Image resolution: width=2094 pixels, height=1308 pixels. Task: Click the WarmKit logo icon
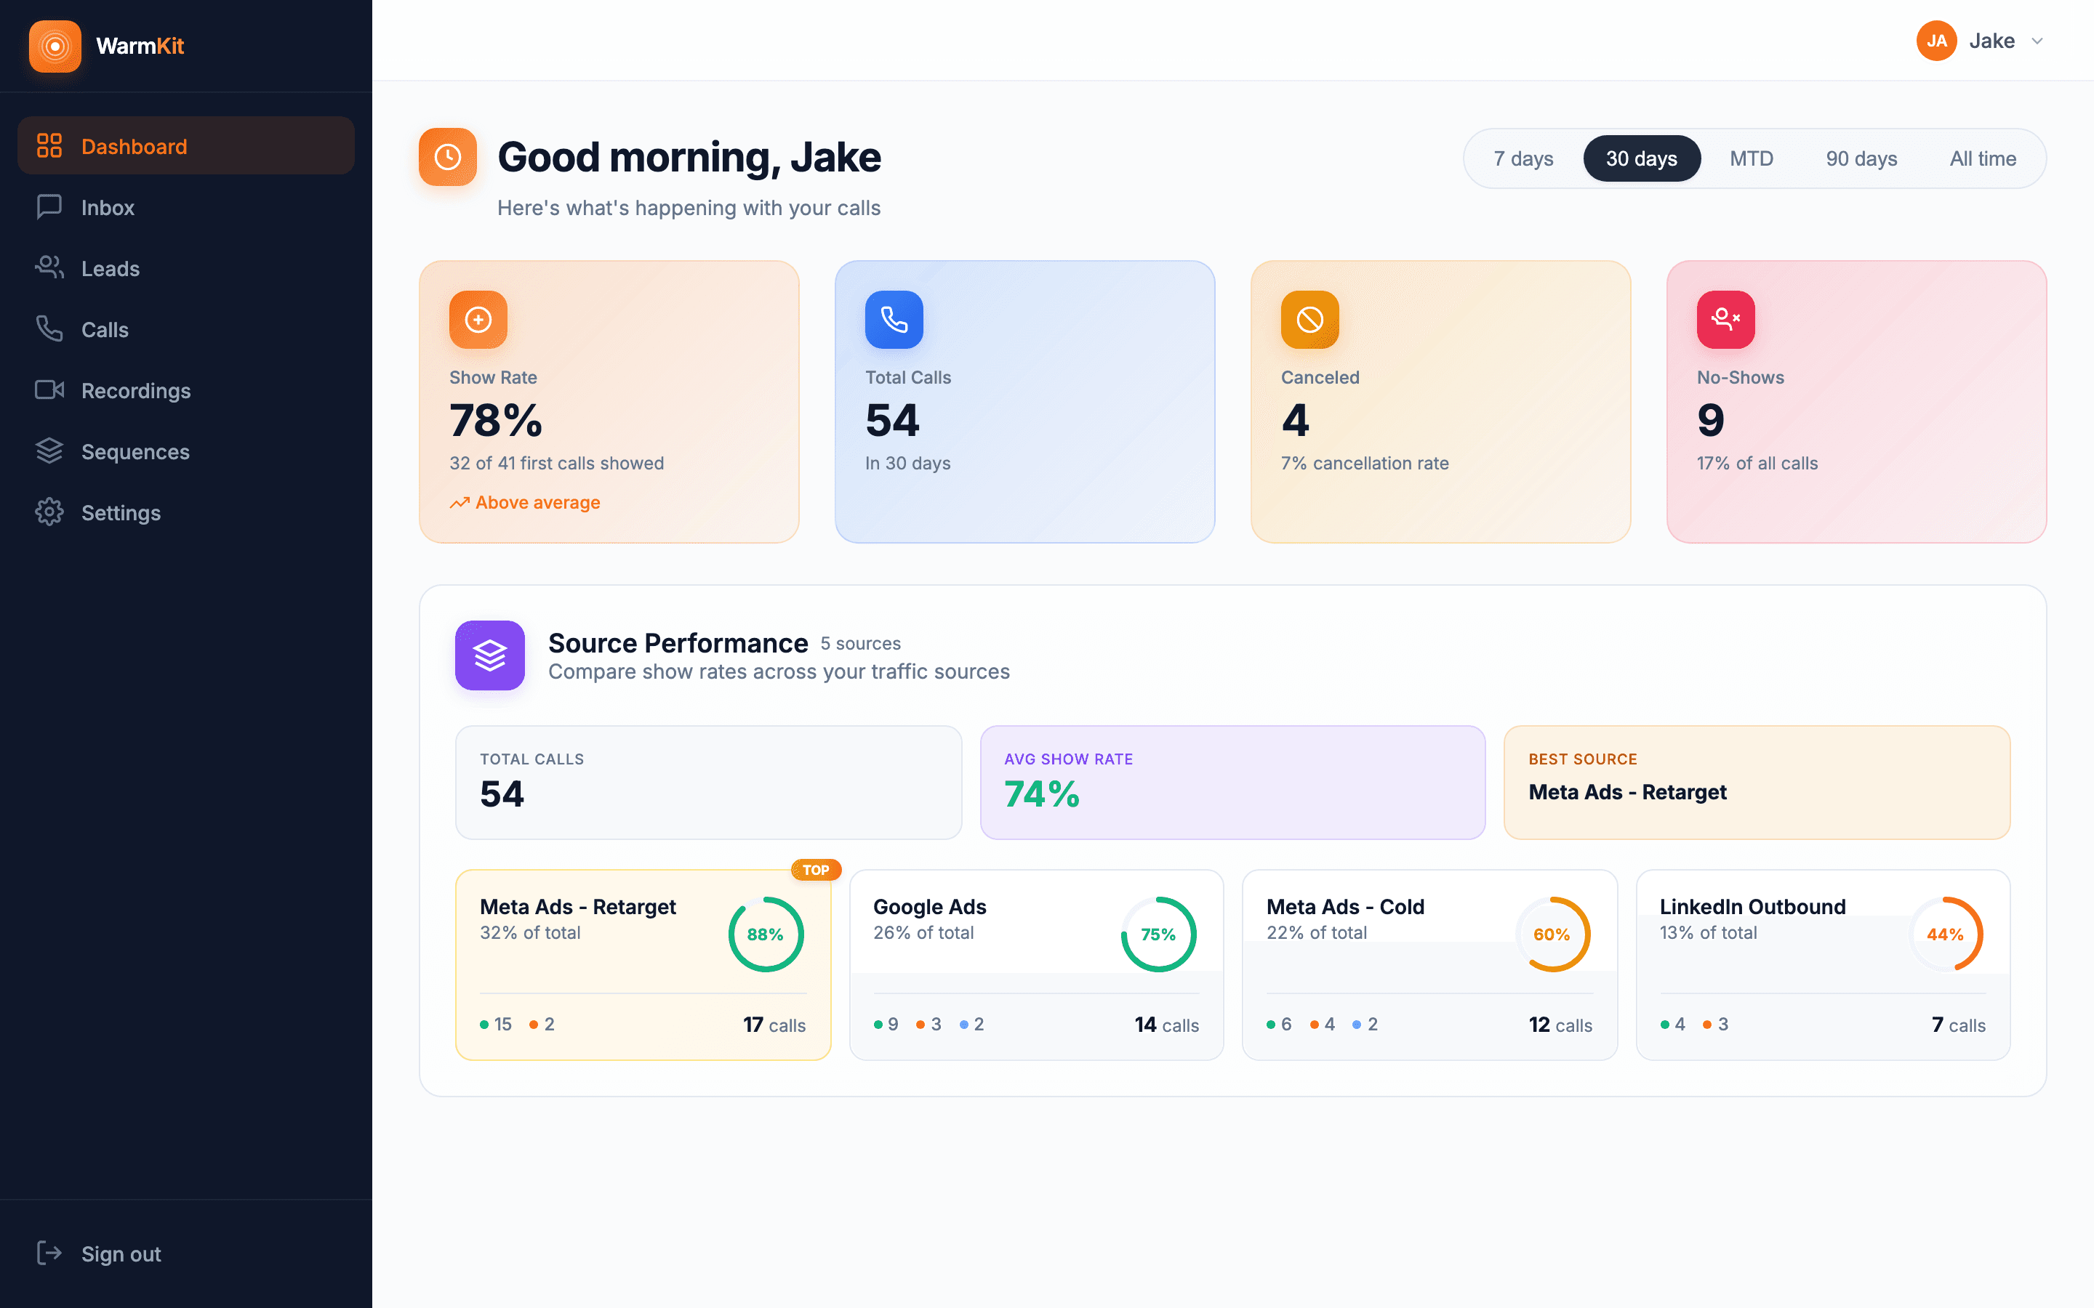click(55, 46)
